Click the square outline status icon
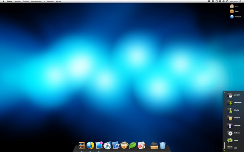This screenshot has height=152, width=244. [x=217, y=2]
